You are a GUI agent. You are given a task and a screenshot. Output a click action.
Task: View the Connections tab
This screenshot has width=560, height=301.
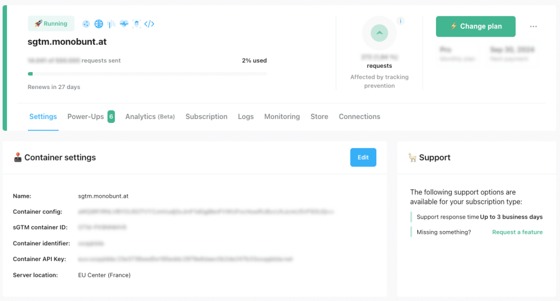coord(360,116)
